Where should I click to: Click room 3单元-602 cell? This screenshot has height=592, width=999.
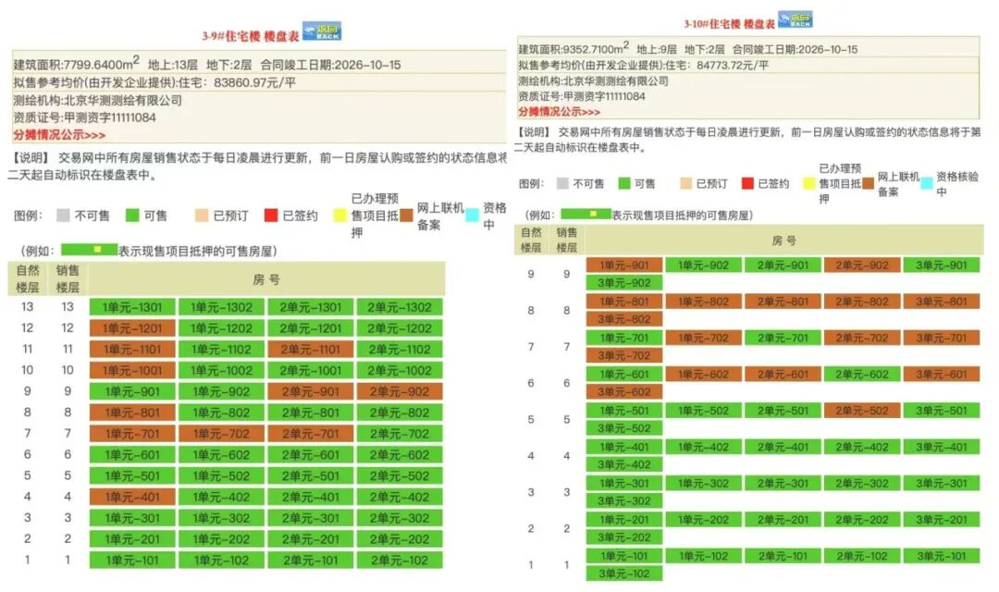[x=623, y=392]
